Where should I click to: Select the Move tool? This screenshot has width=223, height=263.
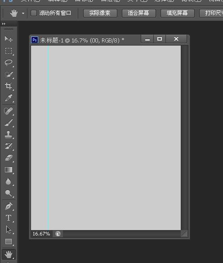pyautogui.click(x=9, y=39)
